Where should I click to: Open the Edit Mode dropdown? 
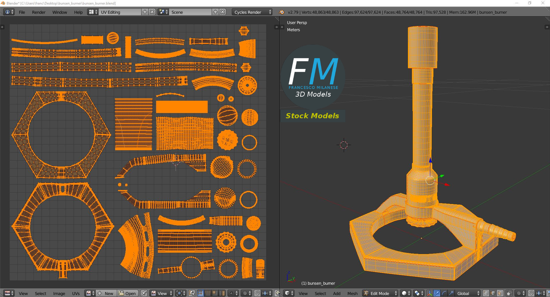(380, 293)
